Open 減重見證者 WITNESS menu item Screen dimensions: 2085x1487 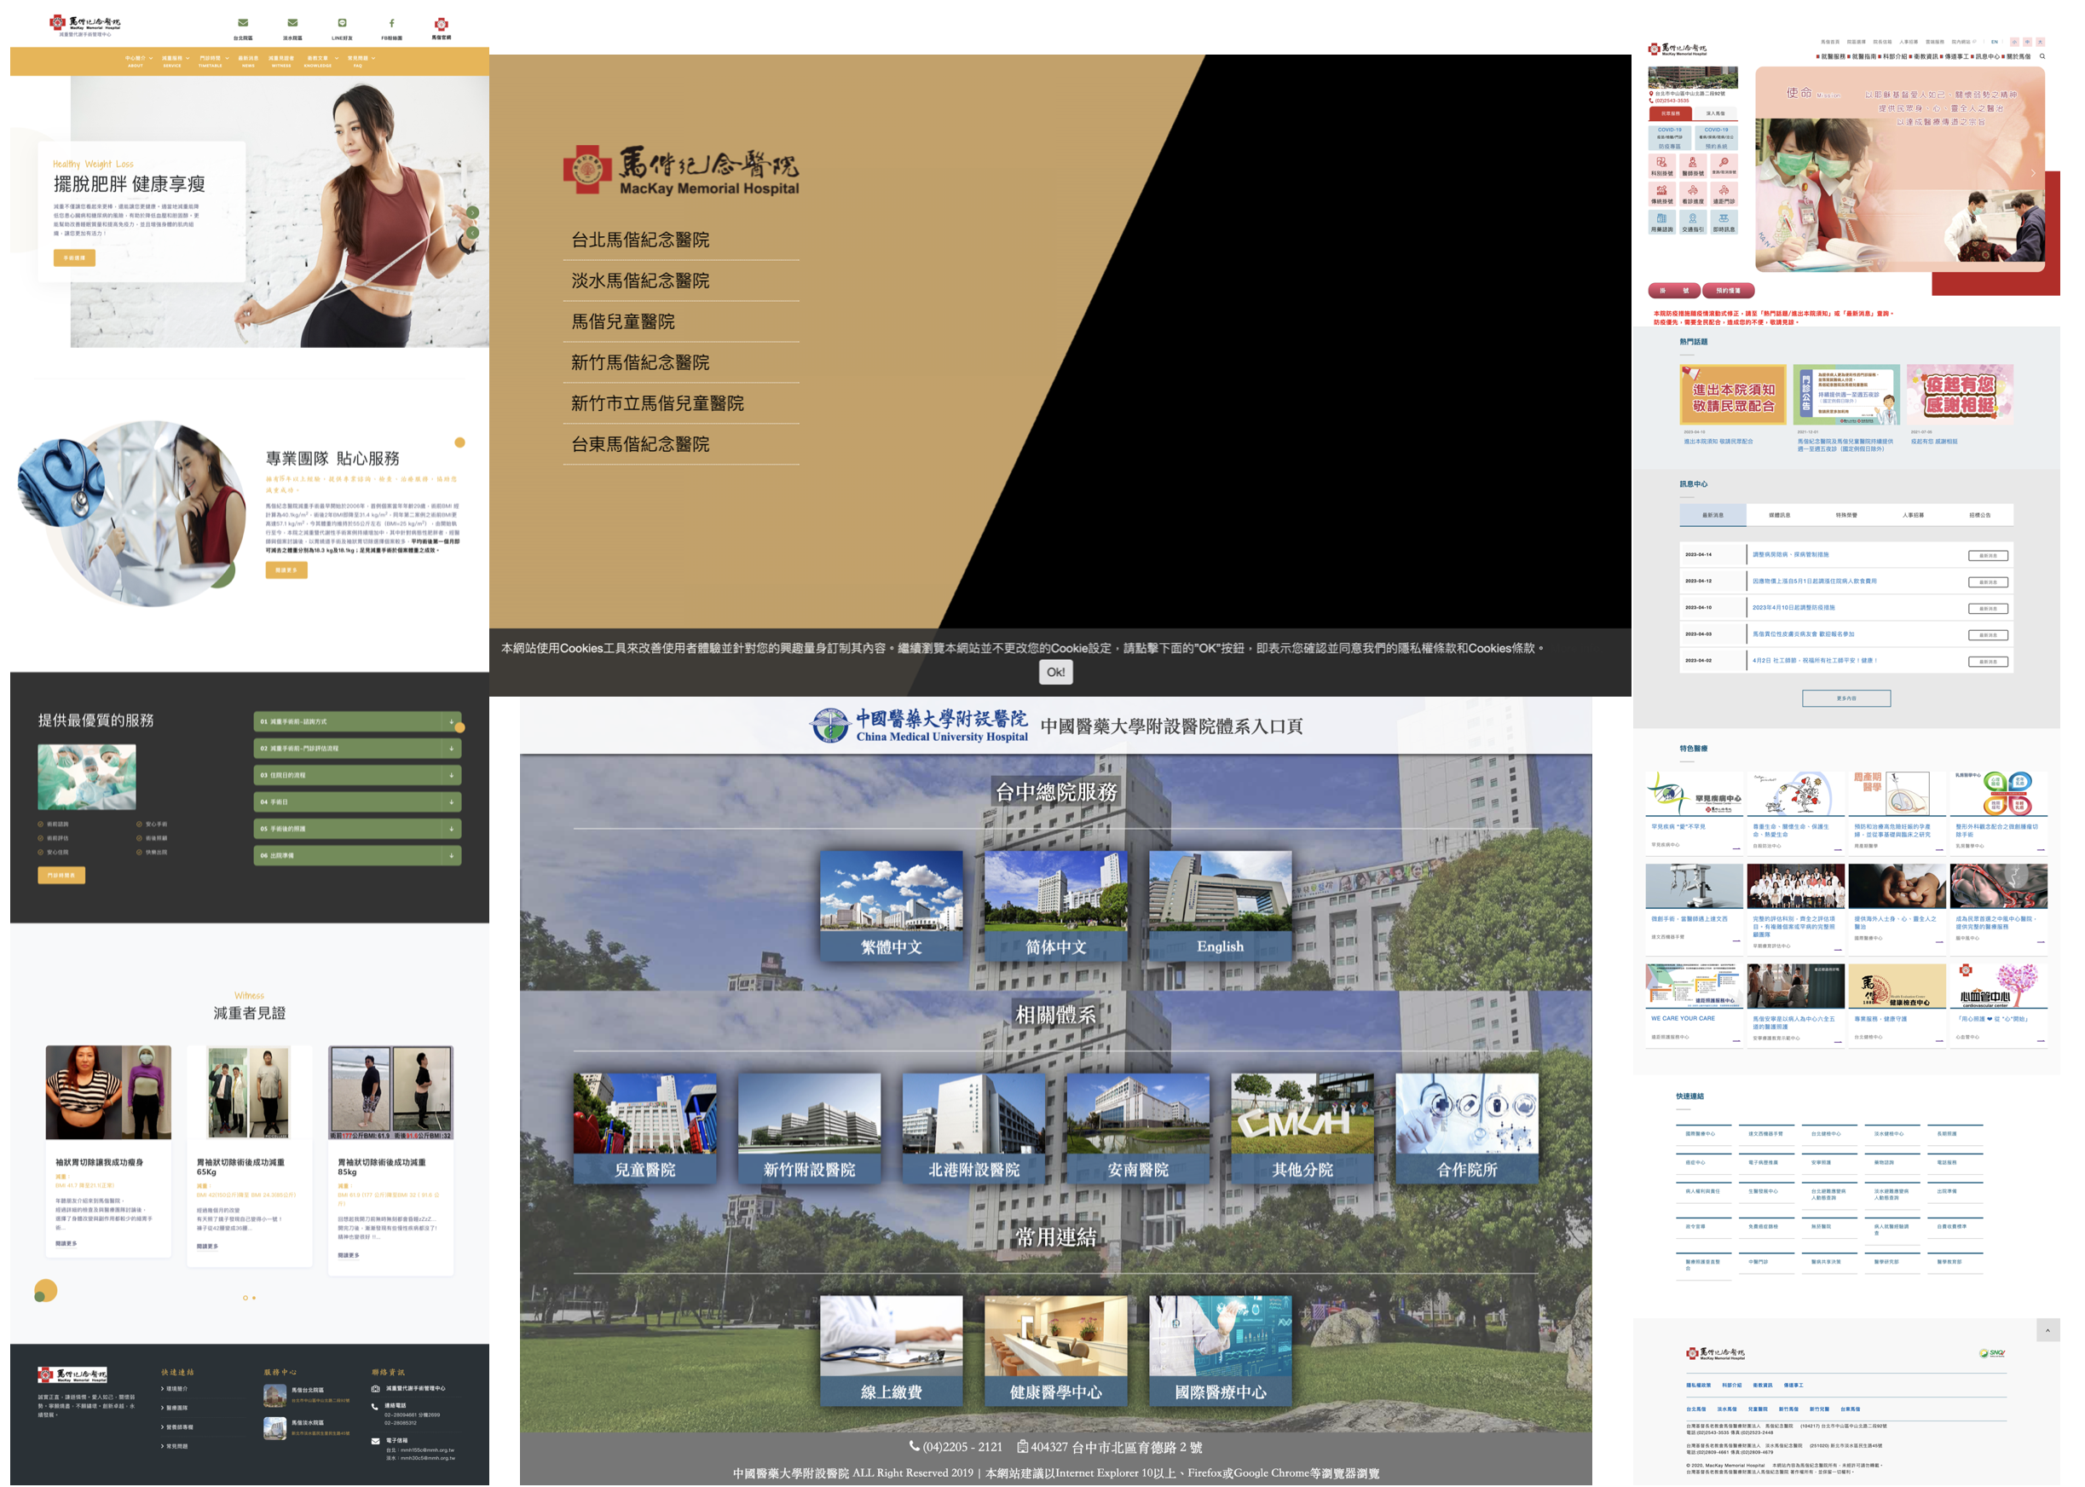coord(281,61)
